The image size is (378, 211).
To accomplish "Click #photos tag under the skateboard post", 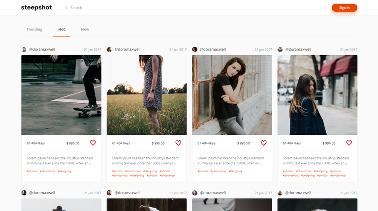I will click(x=32, y=171).
